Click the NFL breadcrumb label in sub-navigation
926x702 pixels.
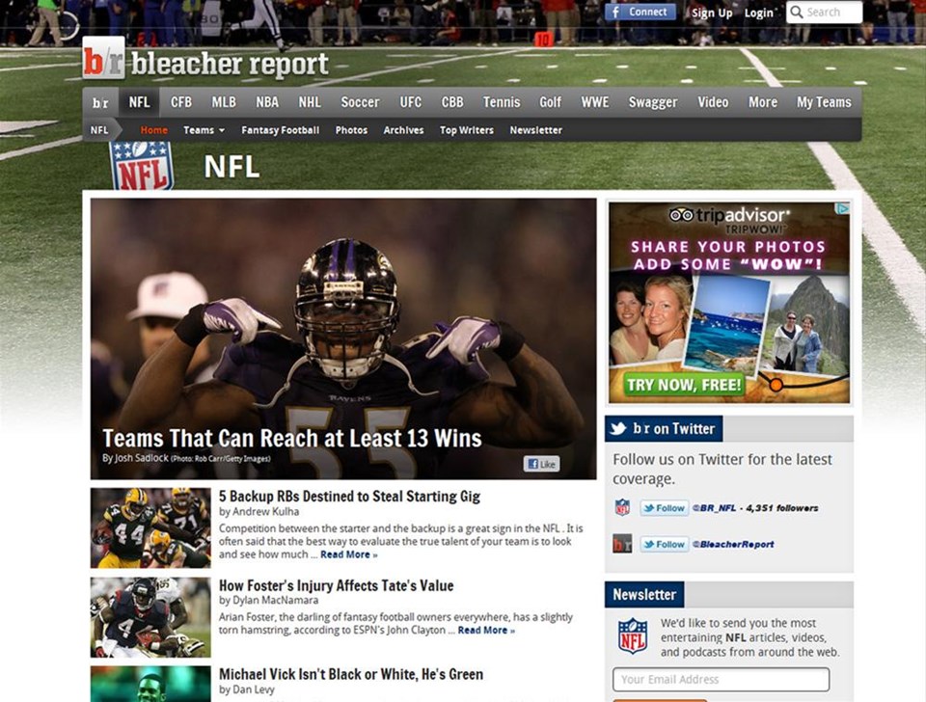(x=99, y=130)
